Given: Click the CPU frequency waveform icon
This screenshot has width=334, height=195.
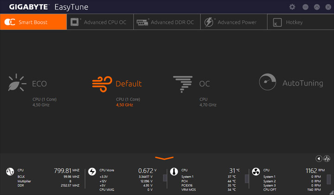Looking at the screenshot, I should coord(10,171).
